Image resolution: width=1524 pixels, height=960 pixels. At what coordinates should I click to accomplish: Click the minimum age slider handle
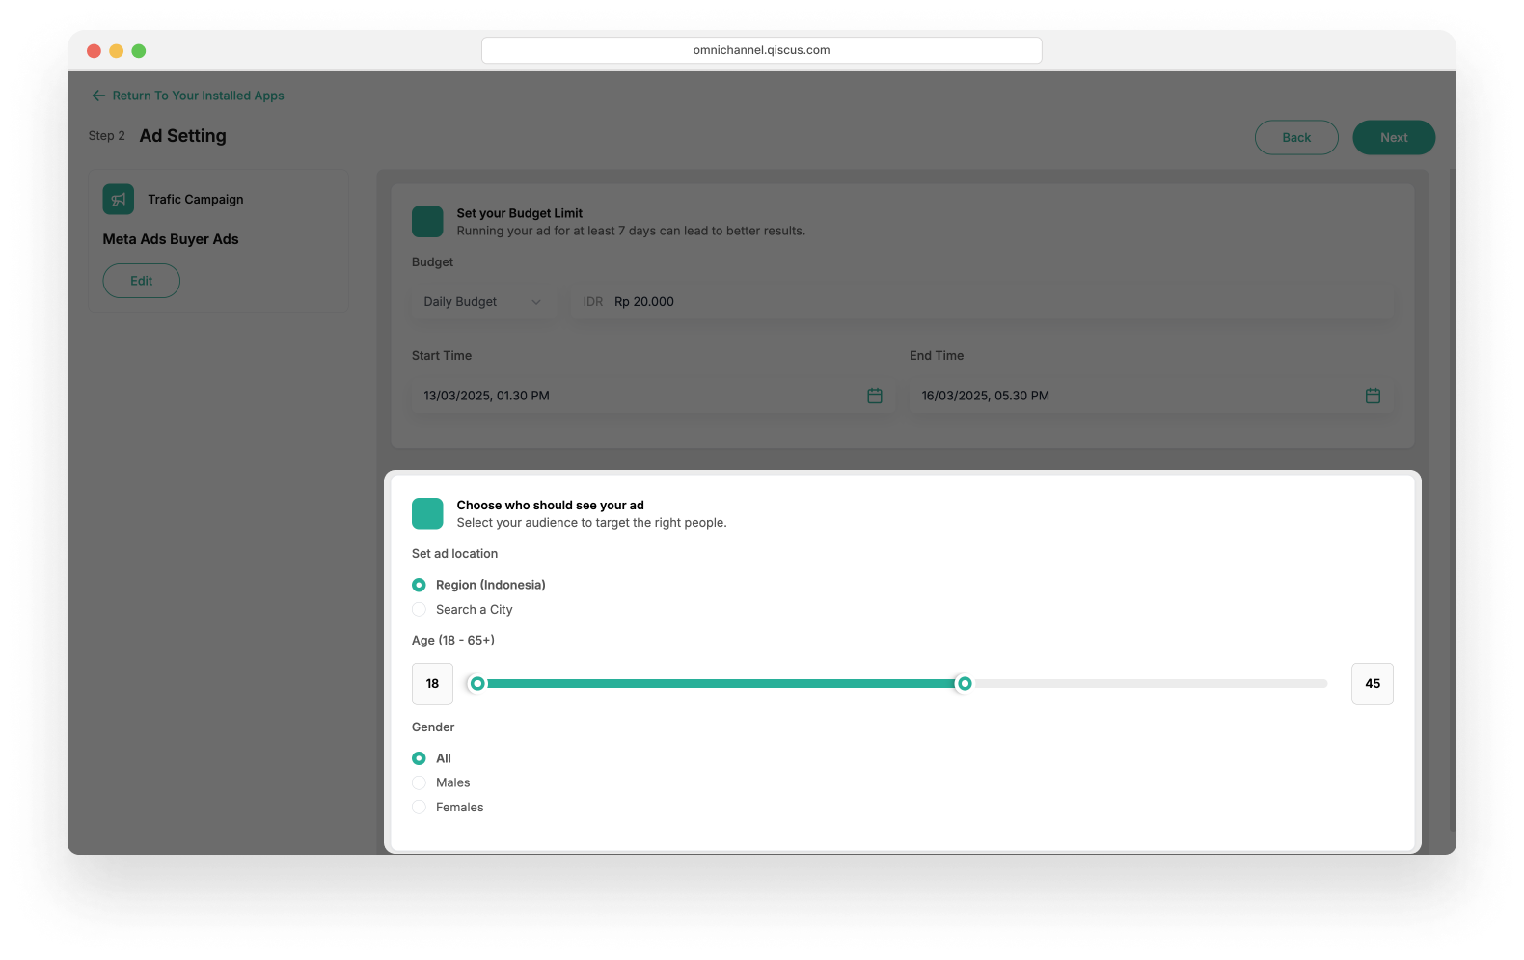(477, 683)
